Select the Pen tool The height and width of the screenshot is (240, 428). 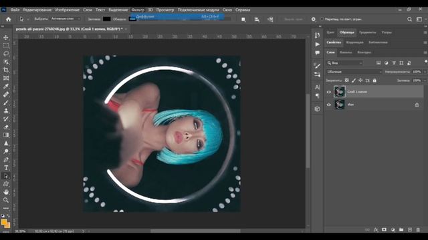click(x=6, y=160)
